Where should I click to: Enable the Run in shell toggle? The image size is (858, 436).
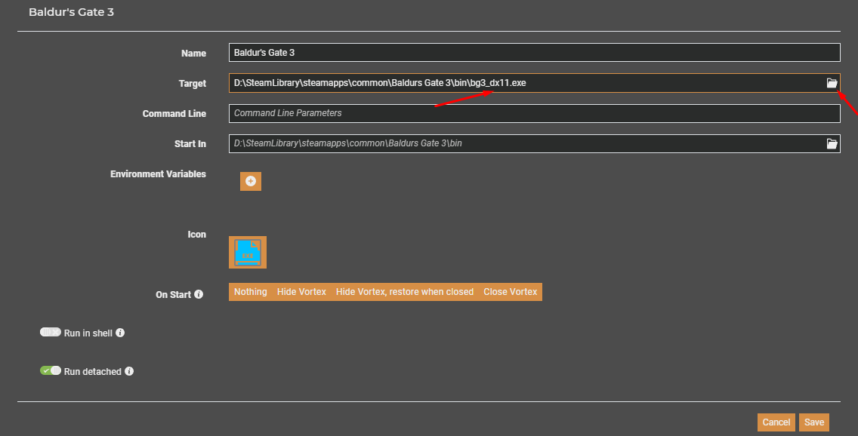pos(51,332)
